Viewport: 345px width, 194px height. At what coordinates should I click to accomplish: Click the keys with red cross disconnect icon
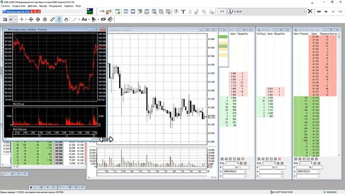(109, 11)
